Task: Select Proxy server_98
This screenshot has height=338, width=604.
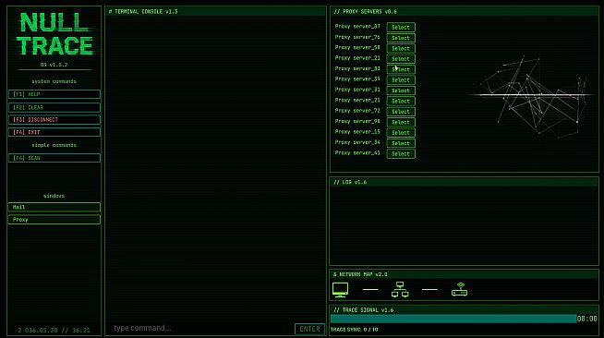Action: [x=401, y=122]
